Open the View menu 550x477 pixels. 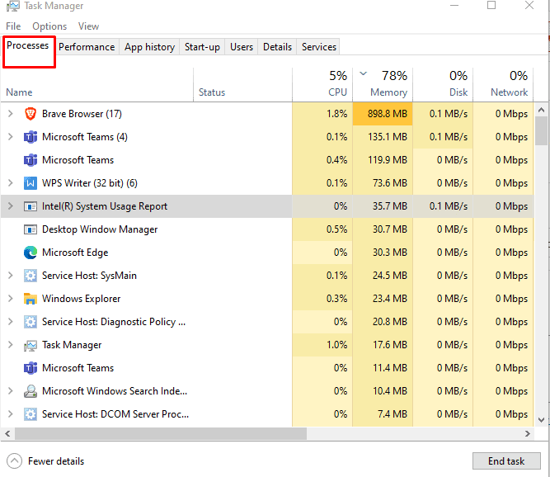(88, 26)
